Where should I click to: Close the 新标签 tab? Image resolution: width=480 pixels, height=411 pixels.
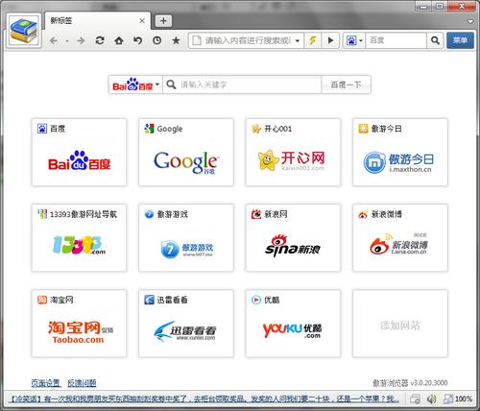[x=142, y=21]
